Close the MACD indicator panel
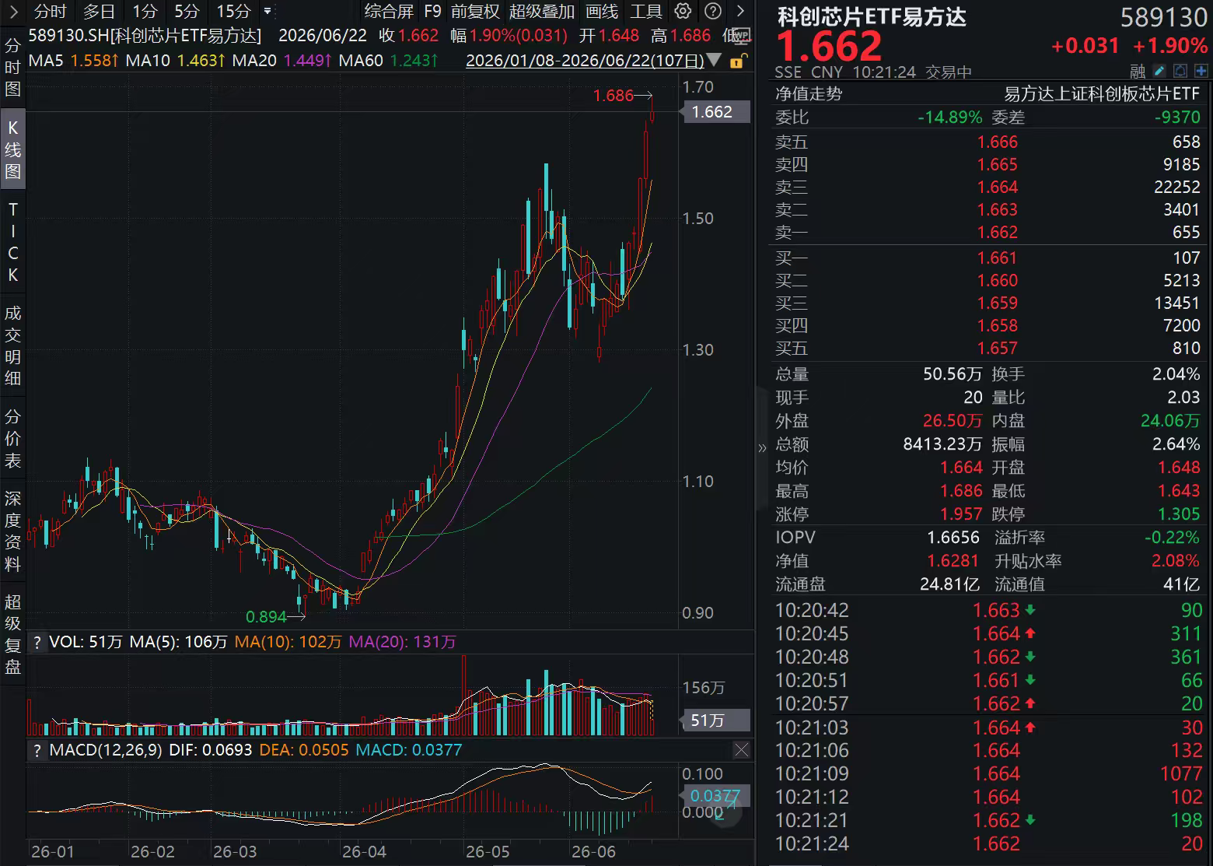Viewport: 1213px width, 866px height. (x=741, y=750)
